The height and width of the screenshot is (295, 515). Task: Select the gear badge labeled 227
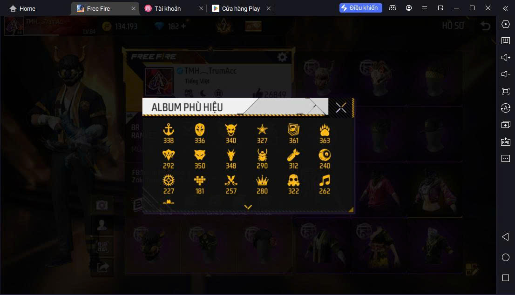(169, 184)
